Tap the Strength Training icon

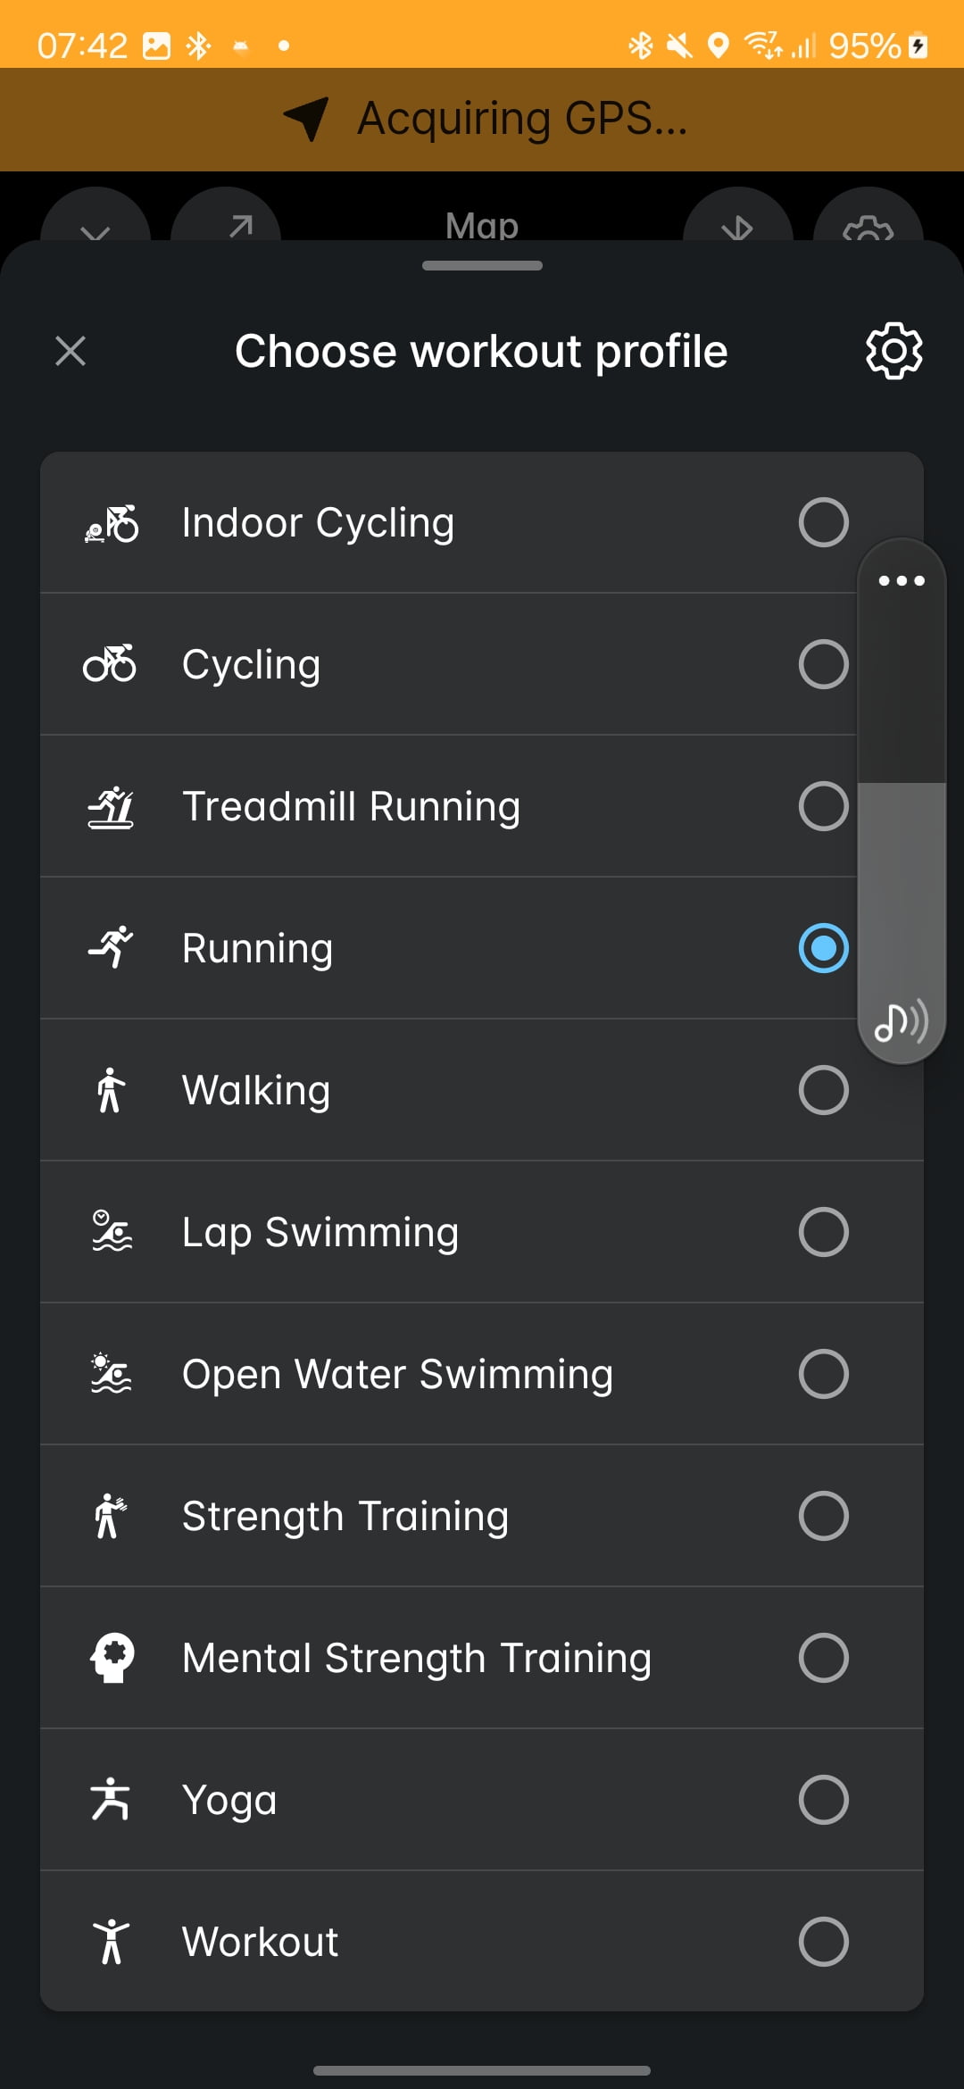pyautogui.click(x=111, y=1516)
